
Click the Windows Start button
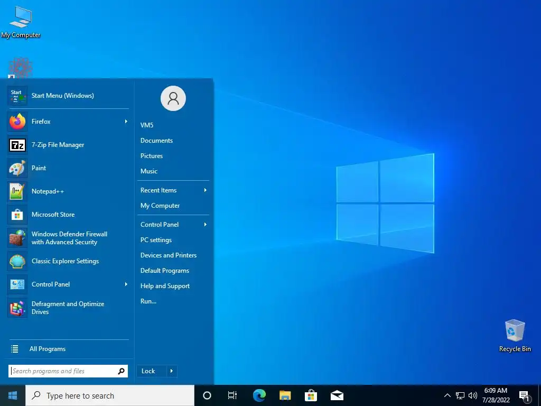click(13, 395)
